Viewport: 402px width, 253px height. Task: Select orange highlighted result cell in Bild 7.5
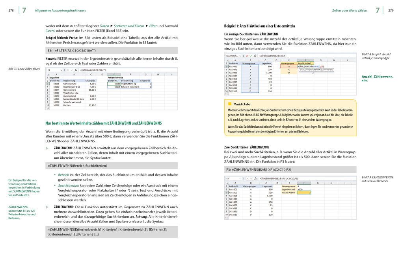[x=304, y=192]
